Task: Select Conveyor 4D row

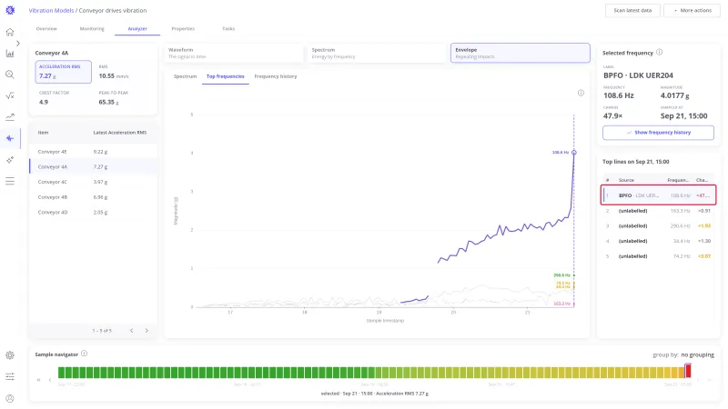Action: click(94, 212)
